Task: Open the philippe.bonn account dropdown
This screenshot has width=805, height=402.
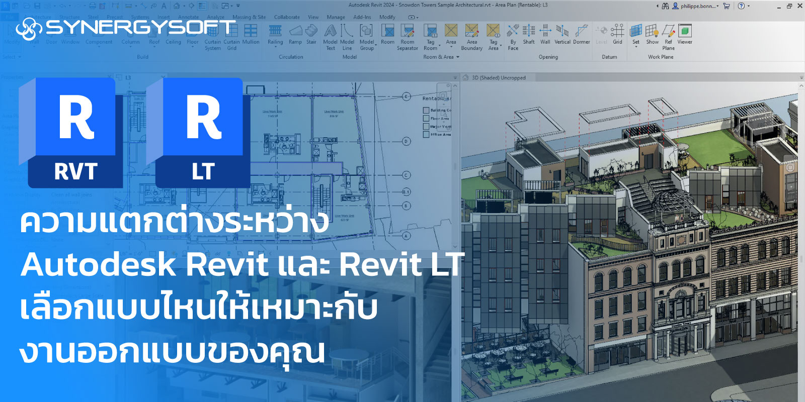Action: pos(700,6)
